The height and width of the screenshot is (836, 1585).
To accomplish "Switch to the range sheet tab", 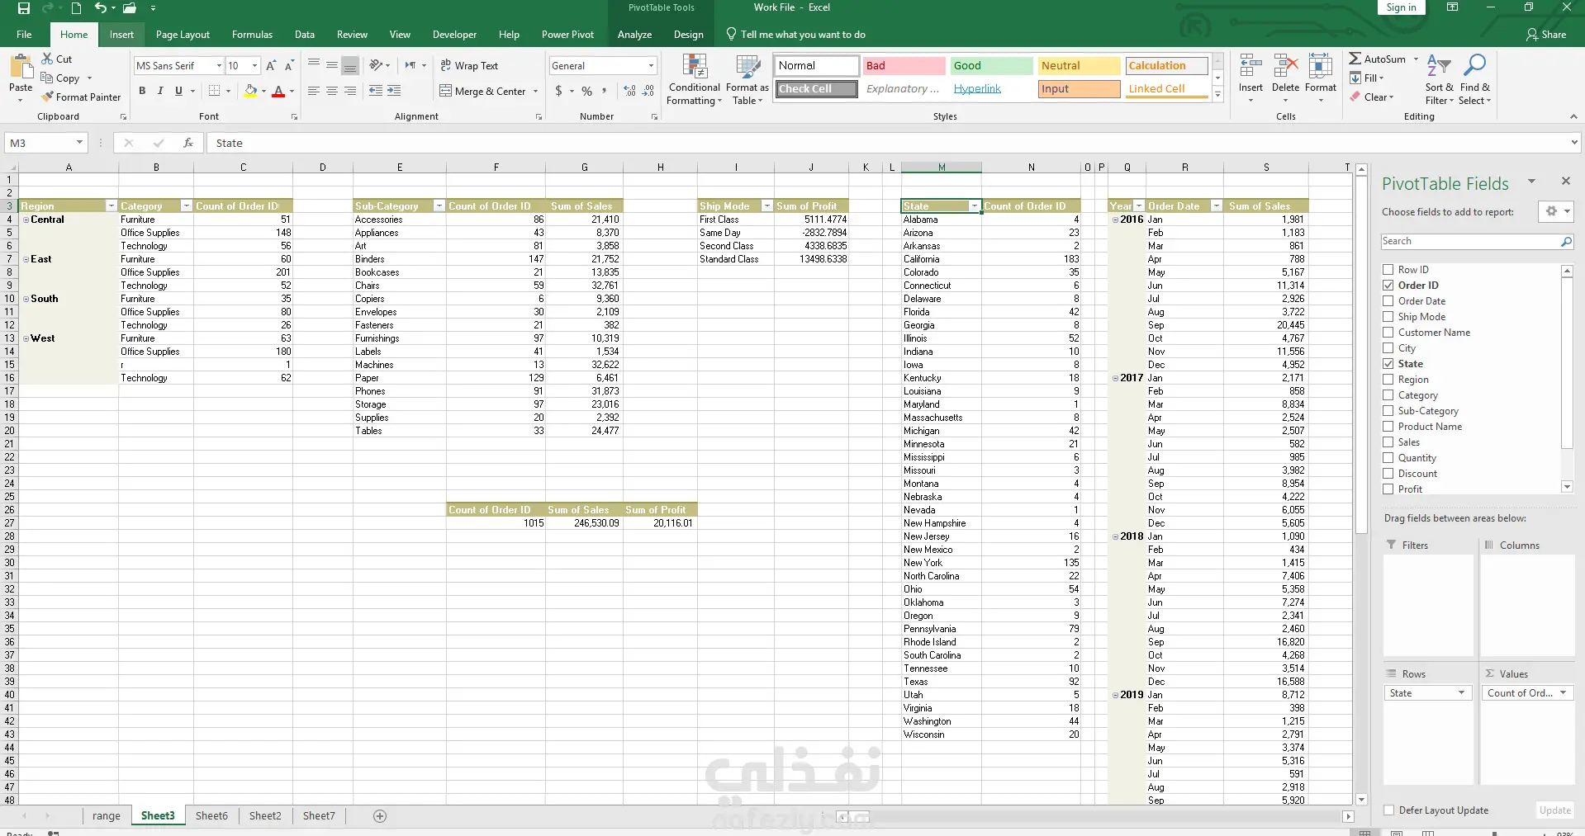I will (x=106, y=815).
